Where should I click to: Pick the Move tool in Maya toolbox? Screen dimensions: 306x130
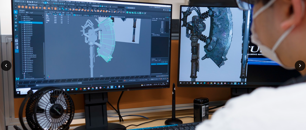coord(16,22)
